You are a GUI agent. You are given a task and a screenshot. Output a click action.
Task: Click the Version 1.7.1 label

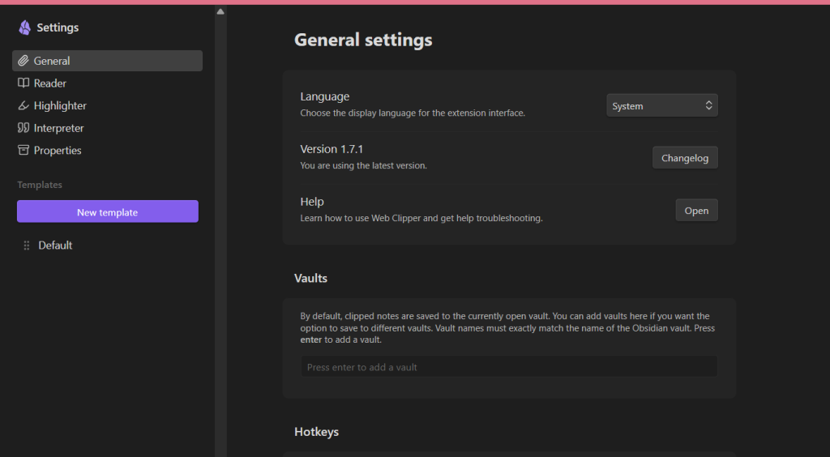332,149
